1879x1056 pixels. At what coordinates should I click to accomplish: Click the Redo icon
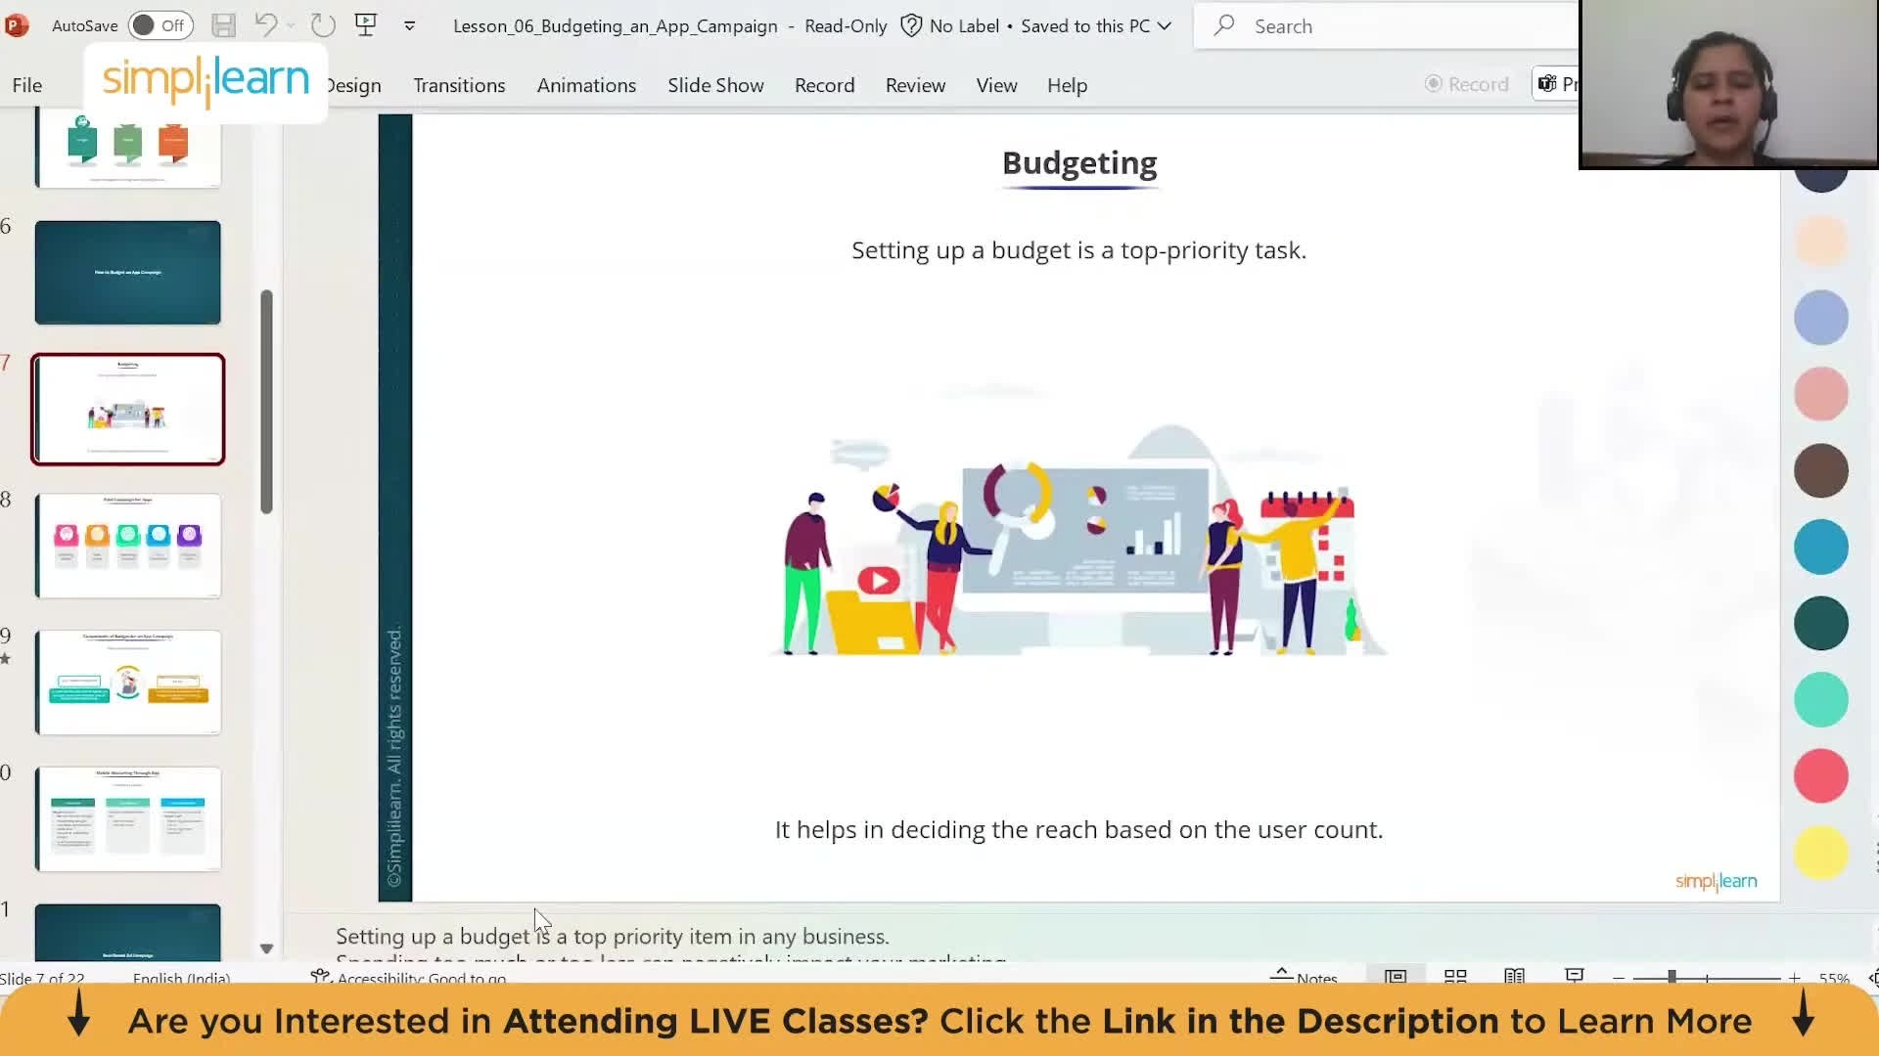point(323,25)
